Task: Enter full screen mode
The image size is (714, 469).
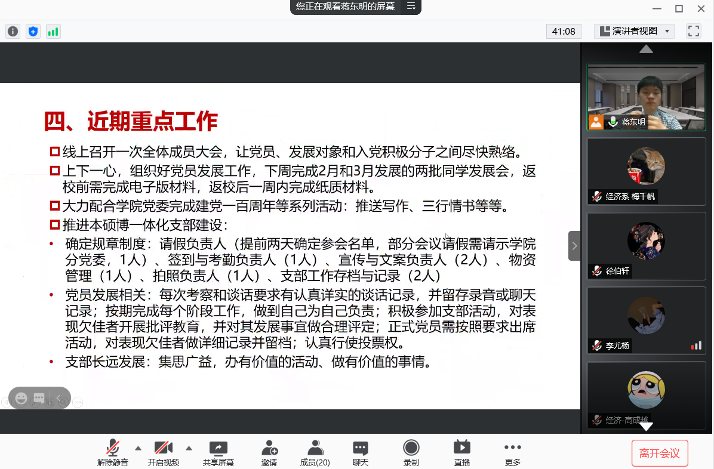Action: click(693, 31)
